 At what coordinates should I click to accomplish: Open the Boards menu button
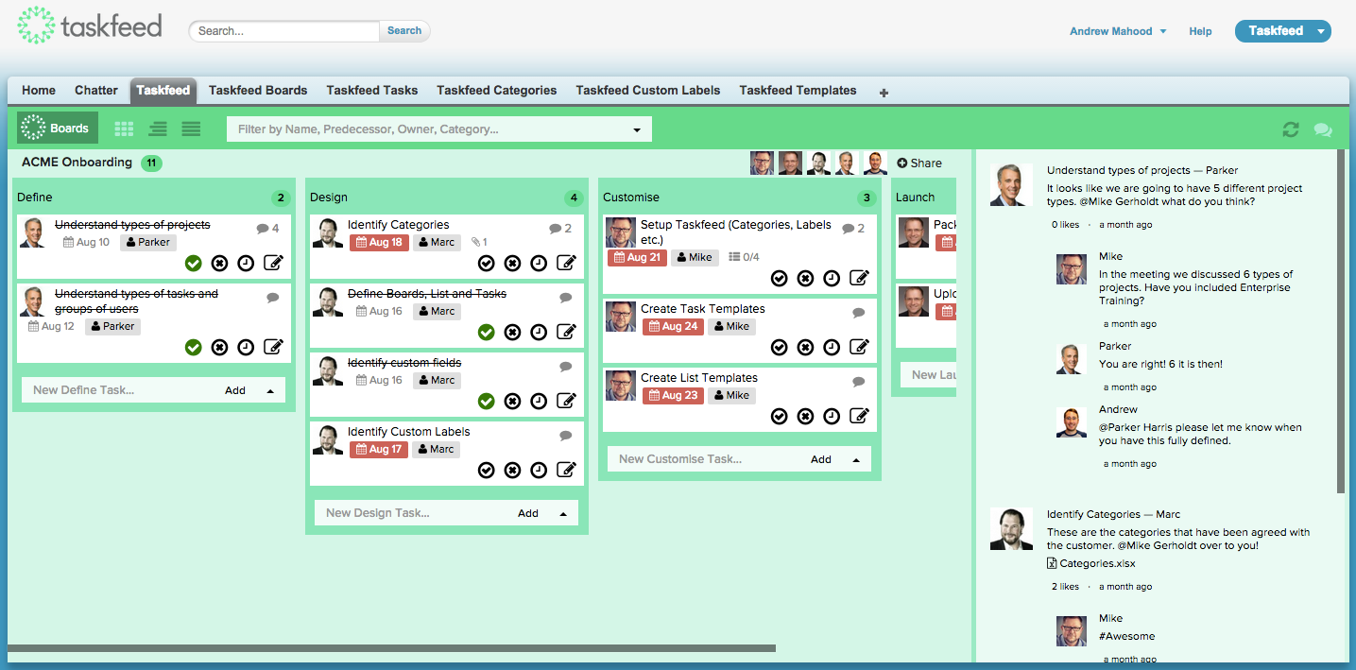[x=58, y=129]
